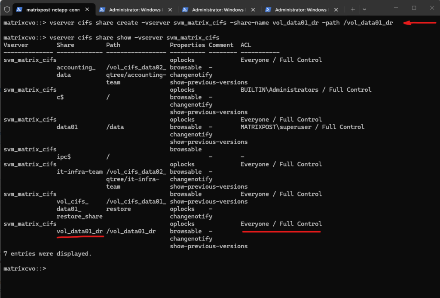Switch to the matrixpost-netapp-conn tab

(52, 9)
